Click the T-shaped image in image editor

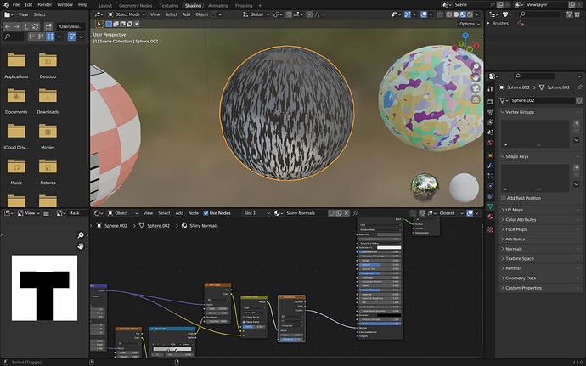pos(44,288)
